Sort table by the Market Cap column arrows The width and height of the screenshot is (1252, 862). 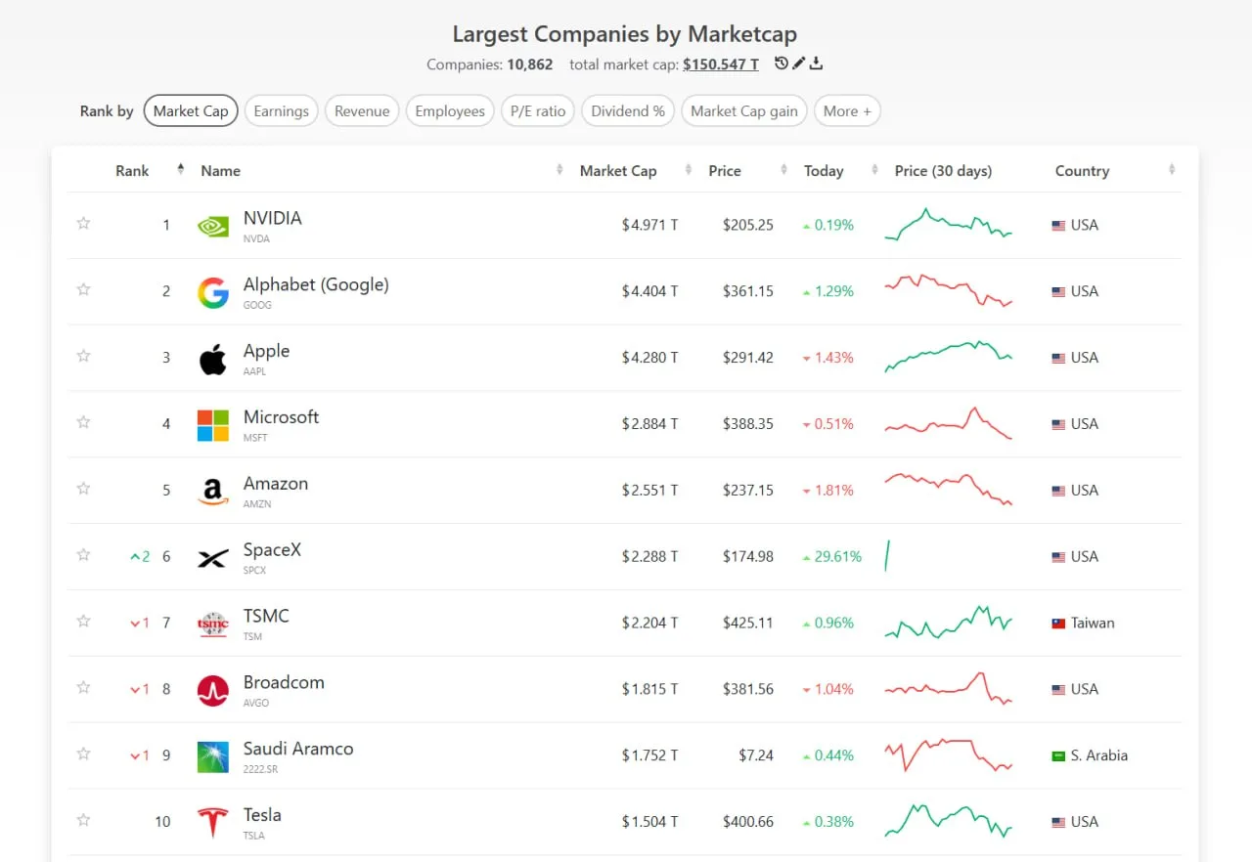(x=689, y=170)
